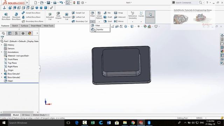Expand the Boss-Extrude2 feature
Viewport: 224px width, 126px height.
click(1, 77)
